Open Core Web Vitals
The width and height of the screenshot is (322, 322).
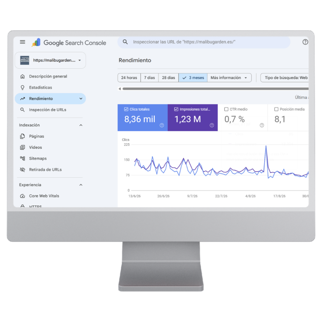click(44, 196)
